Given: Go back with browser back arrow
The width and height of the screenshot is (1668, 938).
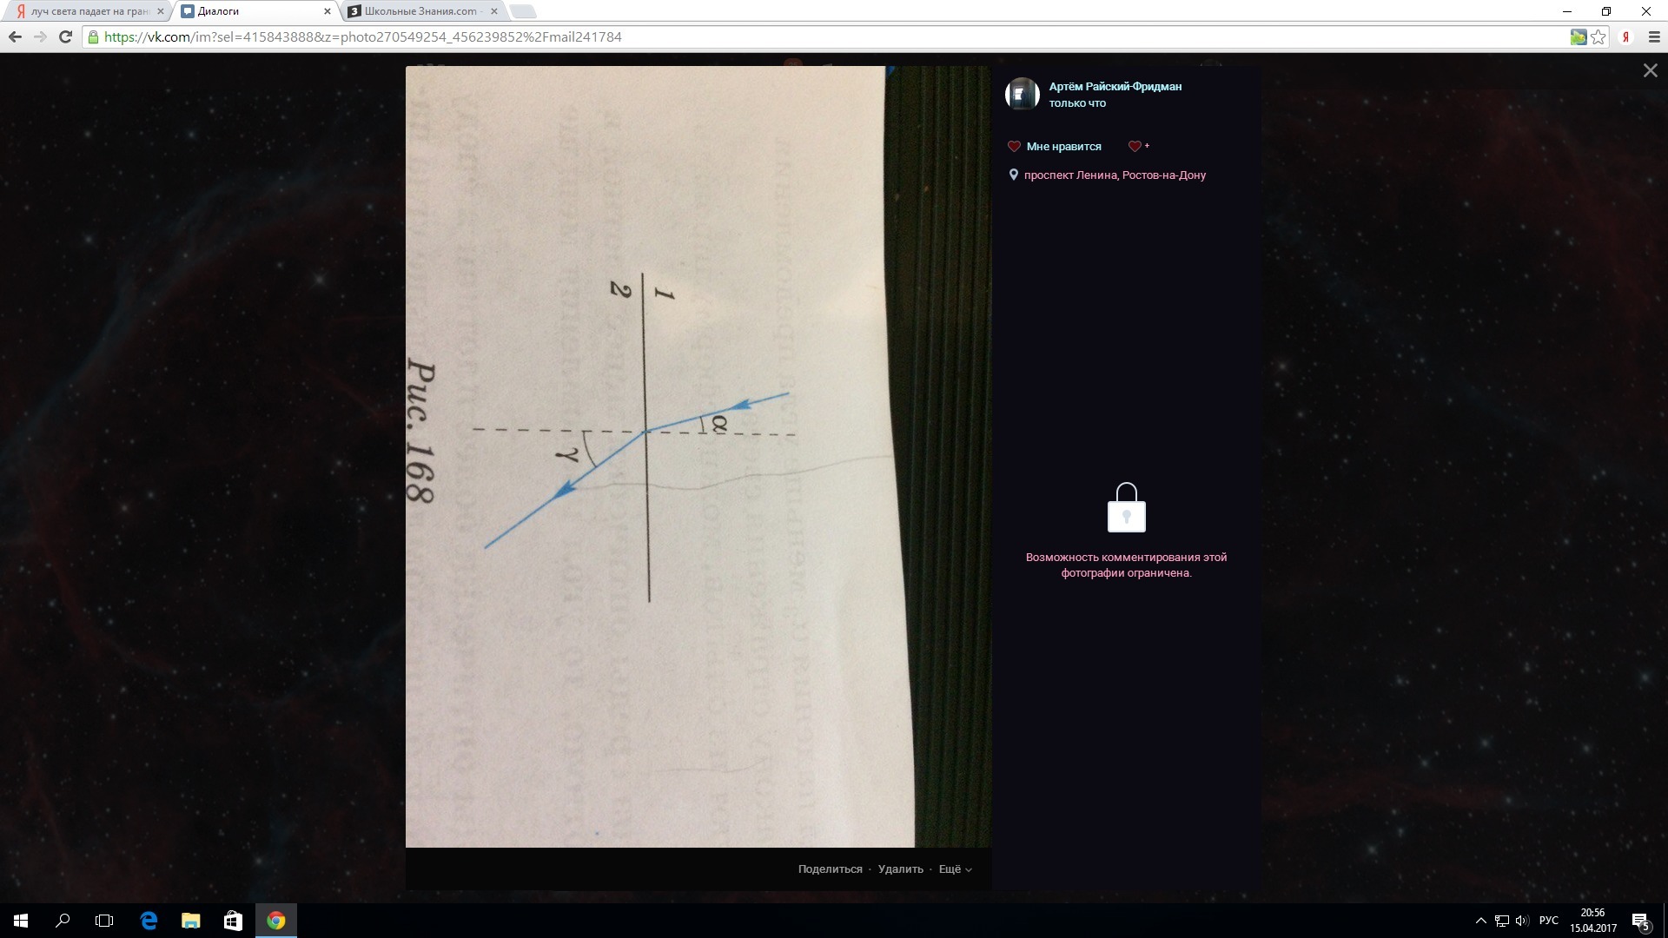Looking at the screenshot, I should click(x=15, y=36).
